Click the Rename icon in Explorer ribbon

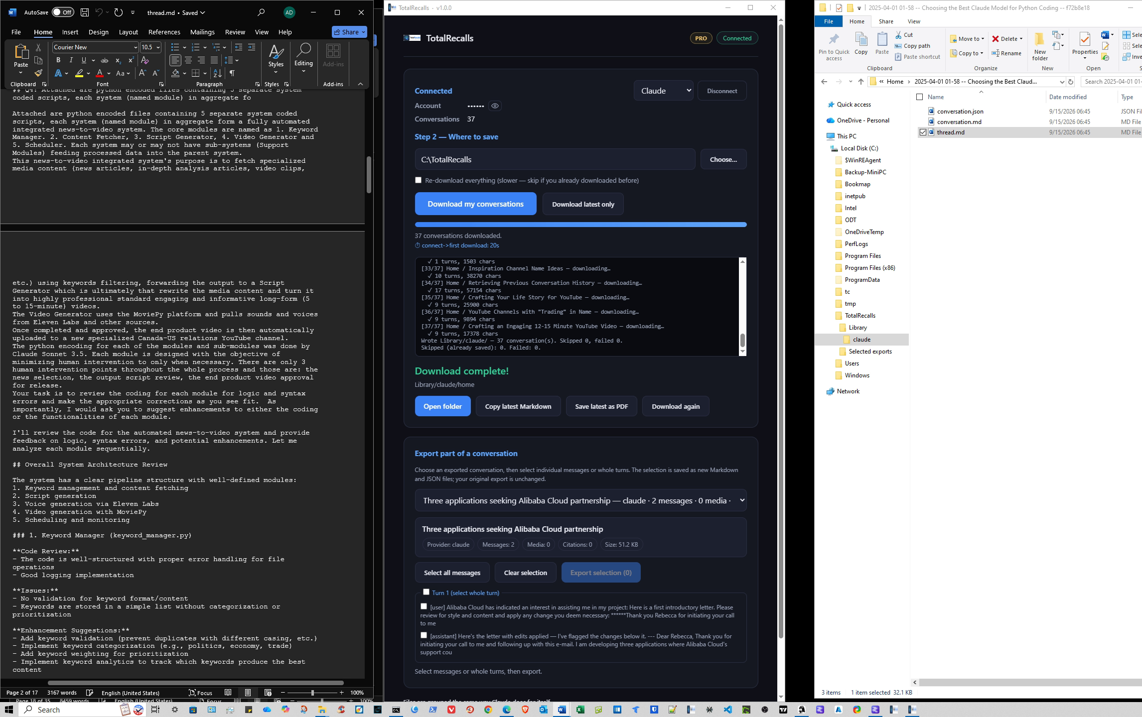[1006, 53]
